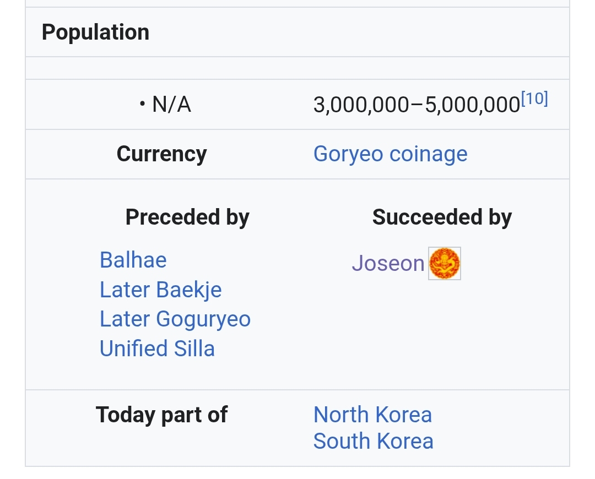Click the Succeeded by column heading
This screenshot has width=595, height=479.
click(x=442, y=217)
